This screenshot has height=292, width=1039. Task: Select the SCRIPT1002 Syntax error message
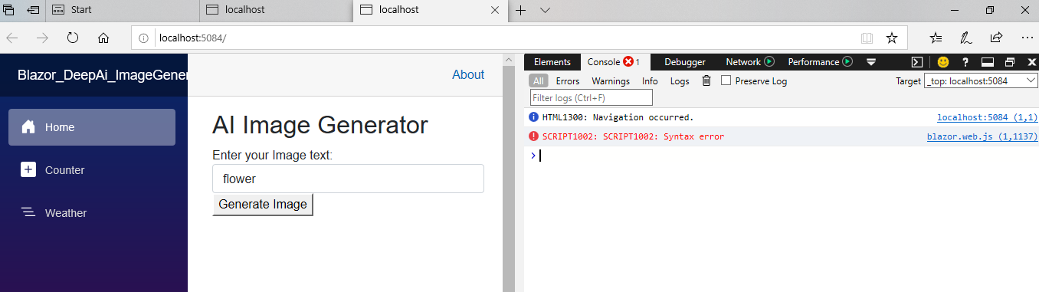[x=633, y=136]
